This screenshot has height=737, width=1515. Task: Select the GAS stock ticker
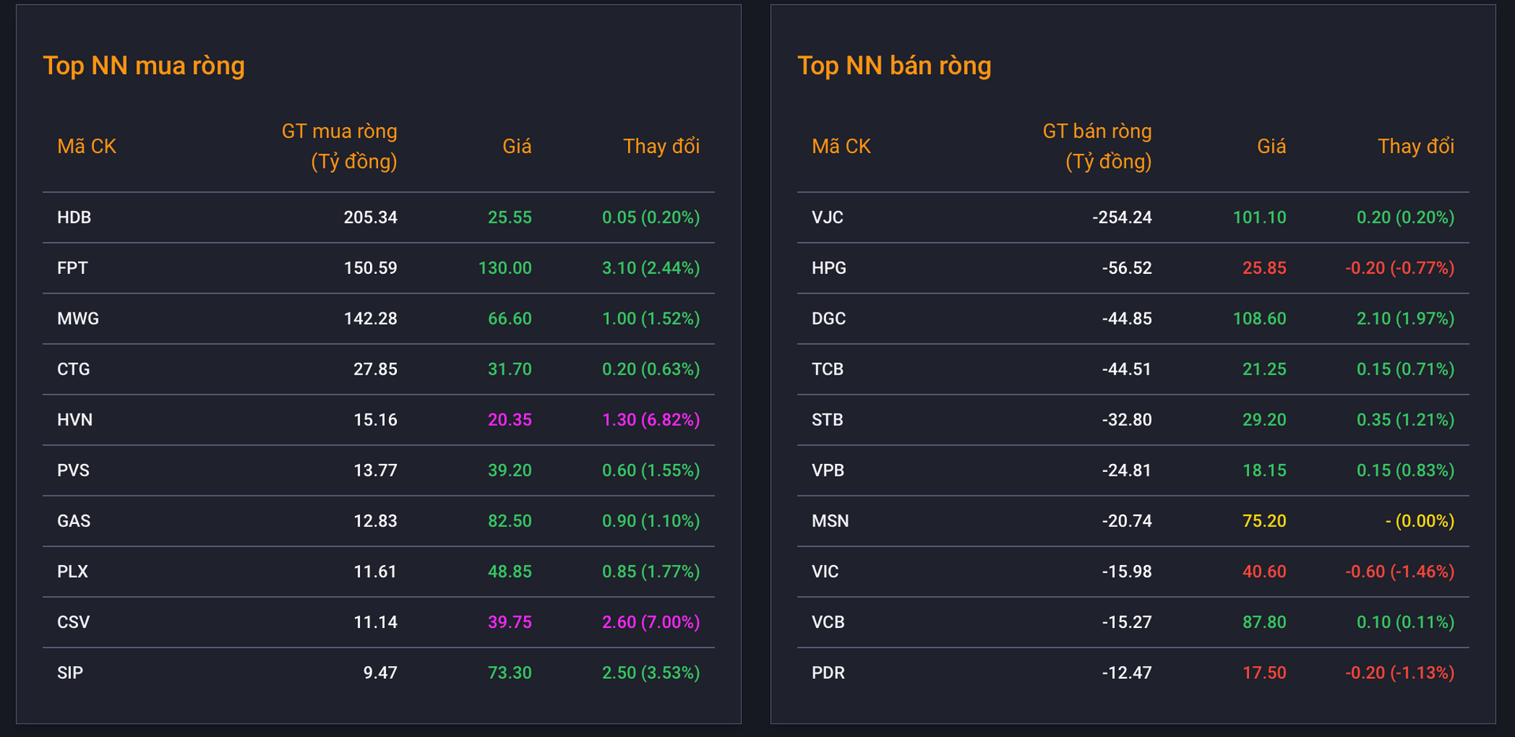tap(74, 520)
